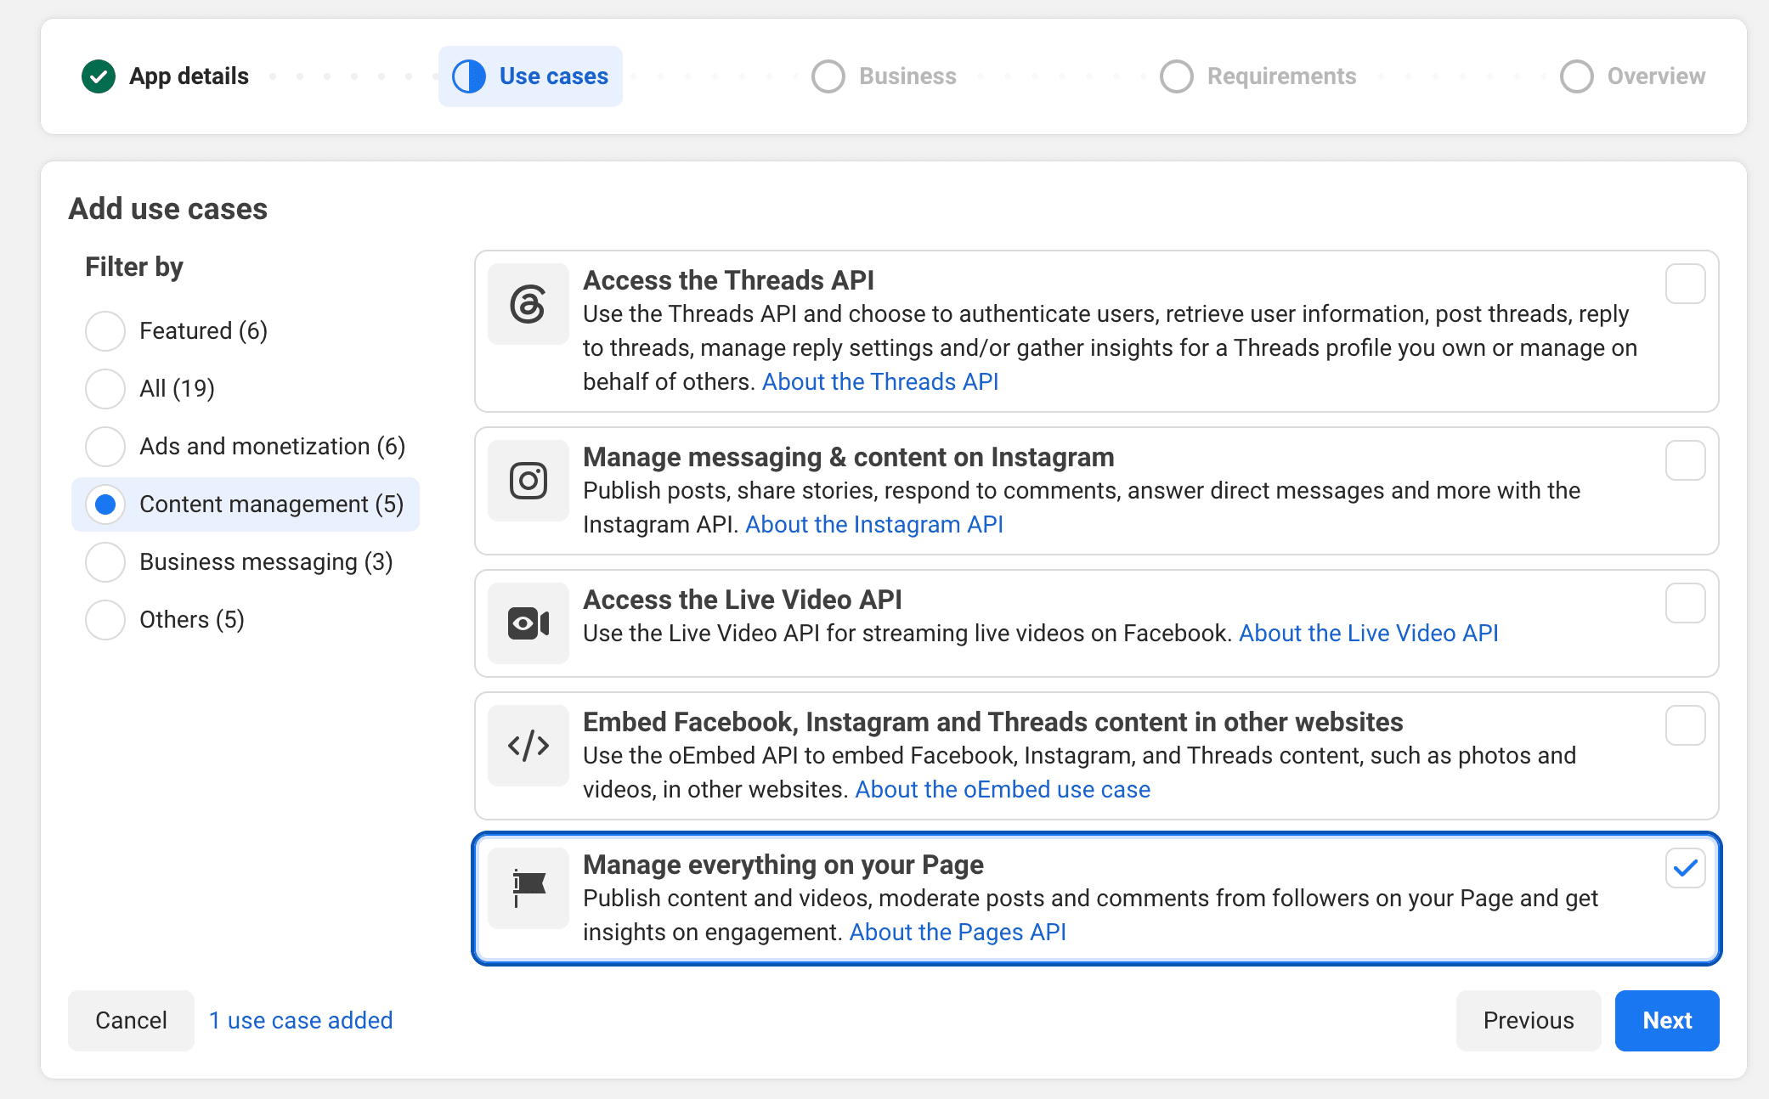
Task: Click the Cancel button
Action: click(x=131, y=1021)
